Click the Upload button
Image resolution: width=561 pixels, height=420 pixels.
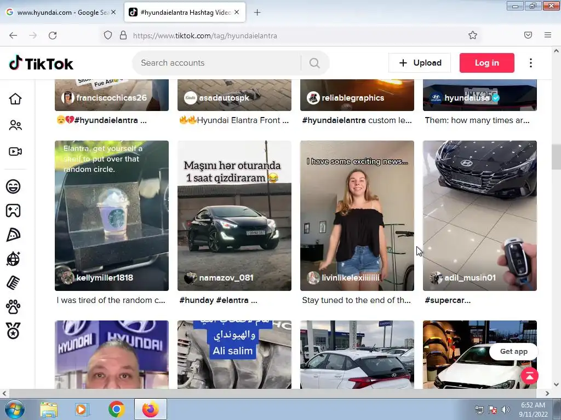[x=420, y=63]
